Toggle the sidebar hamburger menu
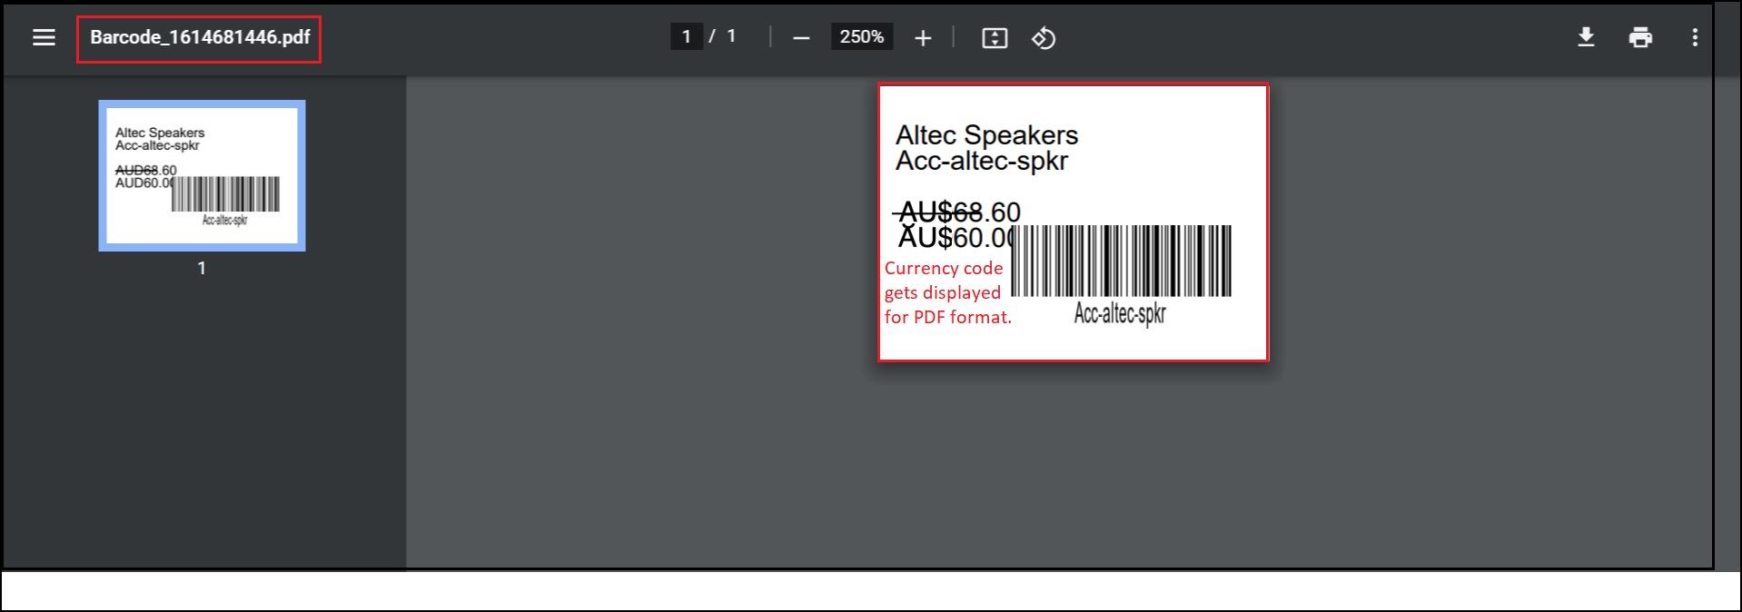Screen dimensions: 1742x612 tap(44, 37)
